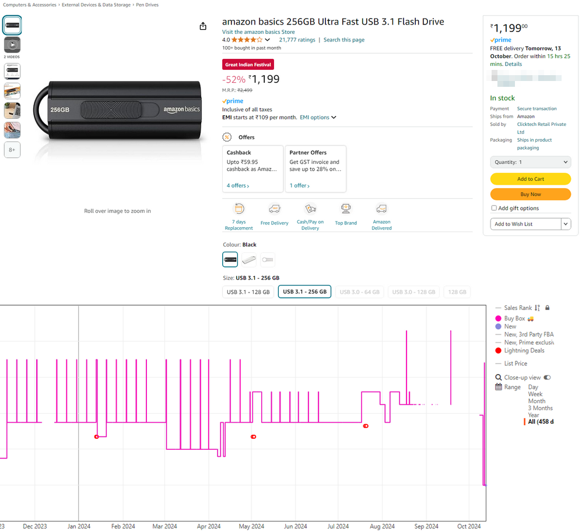The width and height of the screenshot is (582, 532).
Task: Open the third product image thumbnail
Action: (12, 71)
